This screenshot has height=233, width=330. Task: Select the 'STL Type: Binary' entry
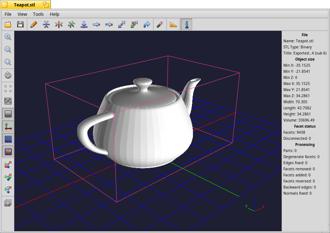[x=297, y=47]
